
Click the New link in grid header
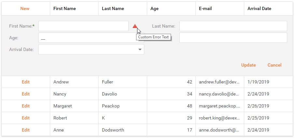[25, 8]
